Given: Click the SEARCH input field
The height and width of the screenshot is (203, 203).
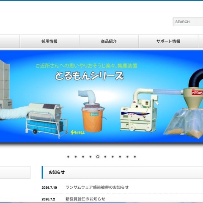Looking at the screenshot, I should 188,22.
